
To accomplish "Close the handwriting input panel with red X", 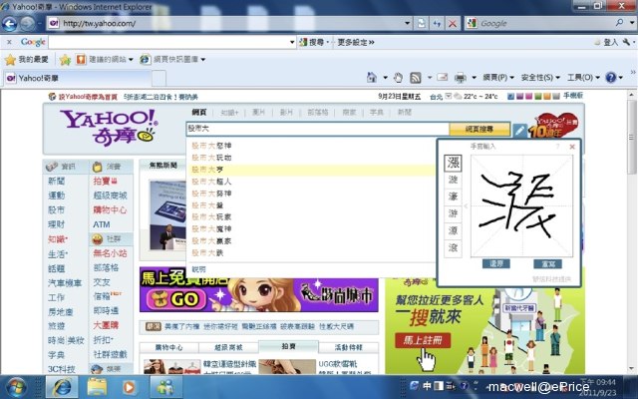I will (572, 147).
